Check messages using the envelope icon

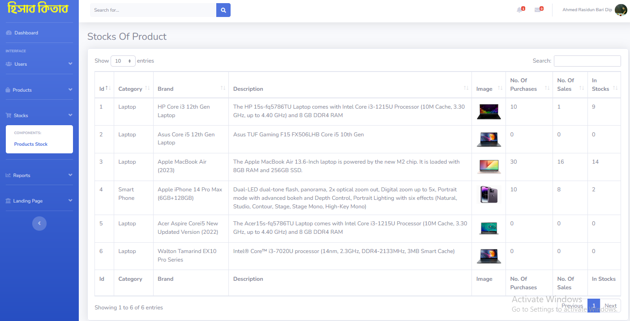point(538,9)
